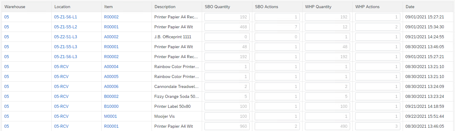Focus the SBO Actions field showing 7

277,27
